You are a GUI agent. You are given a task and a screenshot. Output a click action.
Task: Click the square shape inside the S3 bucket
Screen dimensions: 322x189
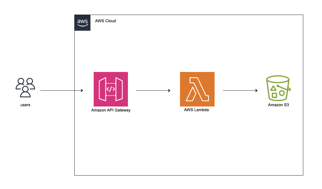[x=274, y=95]
